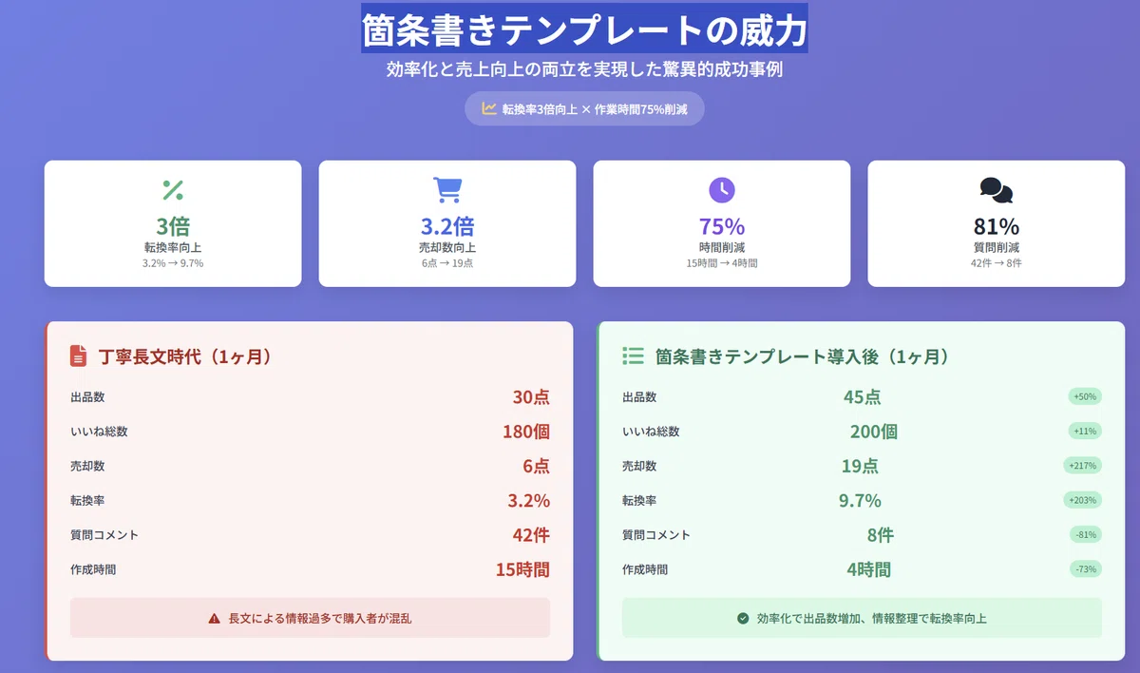This screenshot has width=1140, height=673.
Task: Click the -81% badge for 質問コメント
Action: click(x=1086, y=534)
